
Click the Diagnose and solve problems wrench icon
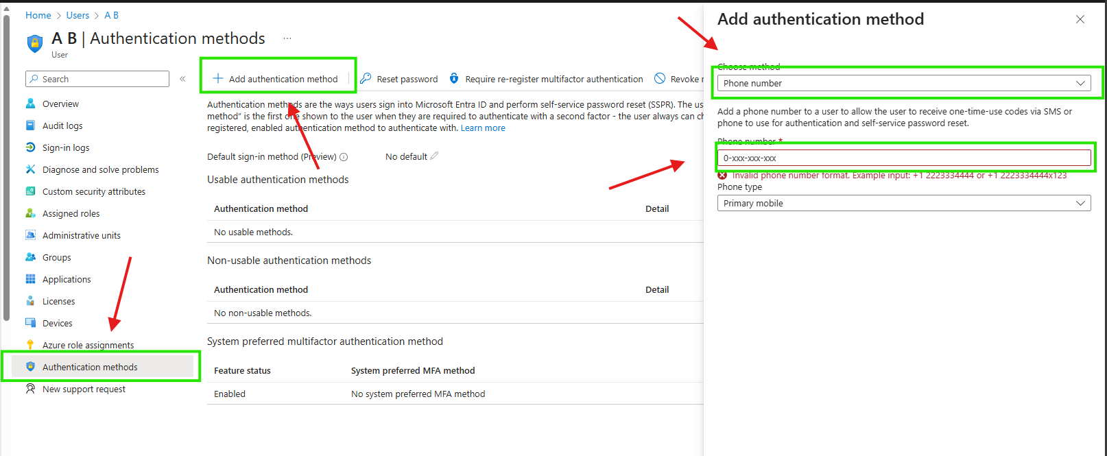[30, 169]
